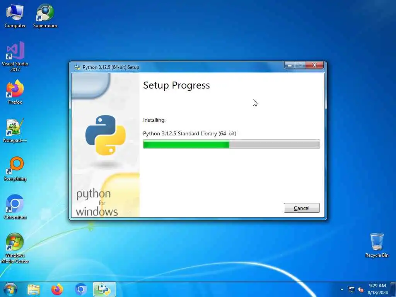Close the Python Setup window

click(314, 65)
